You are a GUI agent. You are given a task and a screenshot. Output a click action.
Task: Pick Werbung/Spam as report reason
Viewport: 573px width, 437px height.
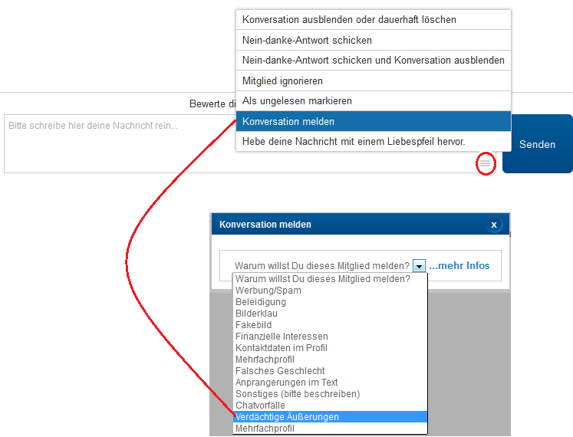pos(268,291)
